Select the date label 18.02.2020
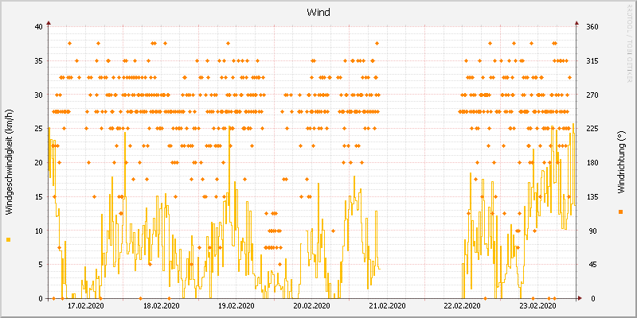 161,306
